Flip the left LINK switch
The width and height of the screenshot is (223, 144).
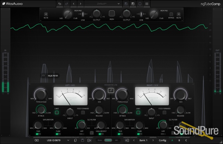pos(83,14)
